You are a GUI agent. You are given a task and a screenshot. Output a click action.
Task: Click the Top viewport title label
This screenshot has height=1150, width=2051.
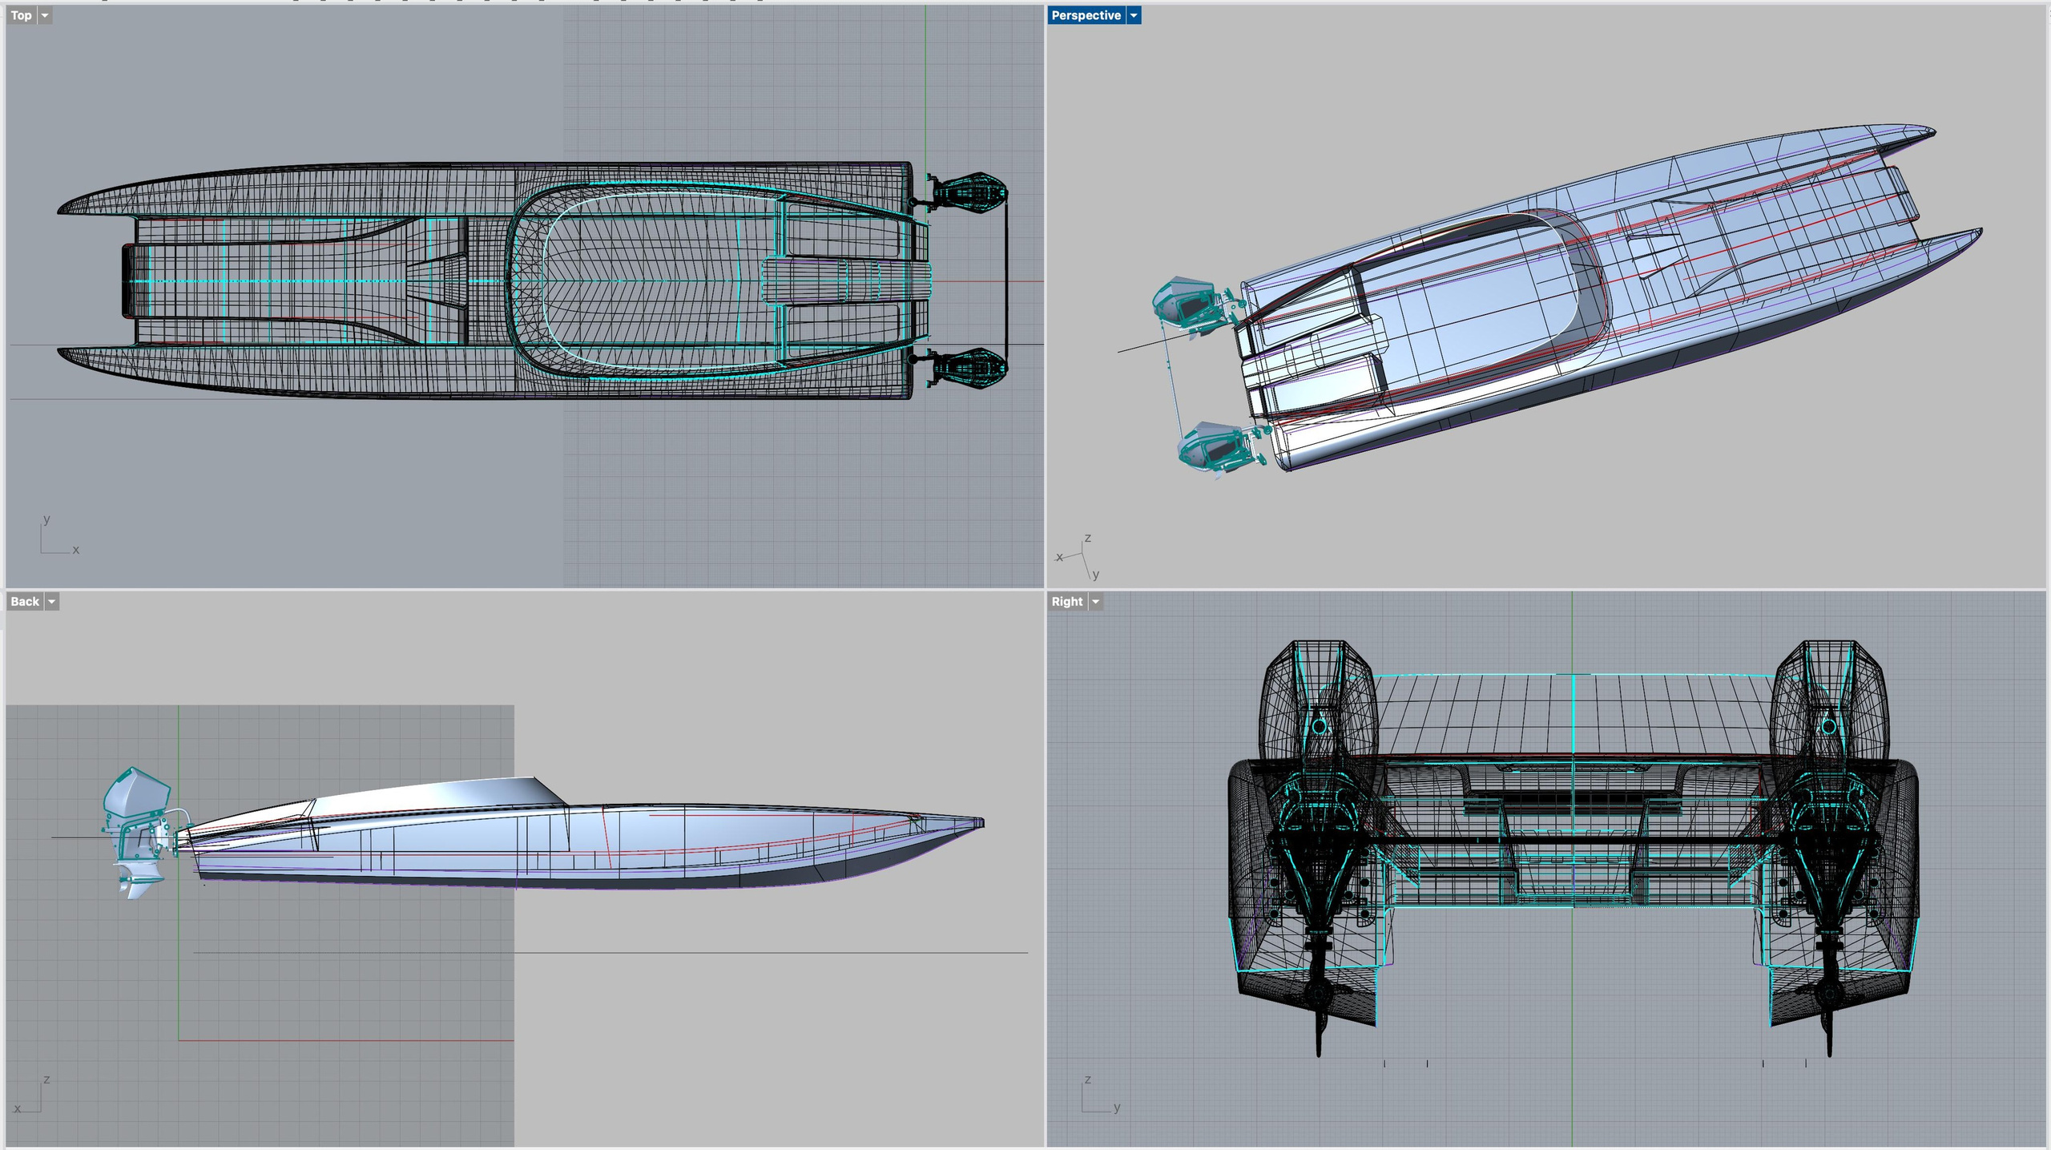click(x=22, y=15)
